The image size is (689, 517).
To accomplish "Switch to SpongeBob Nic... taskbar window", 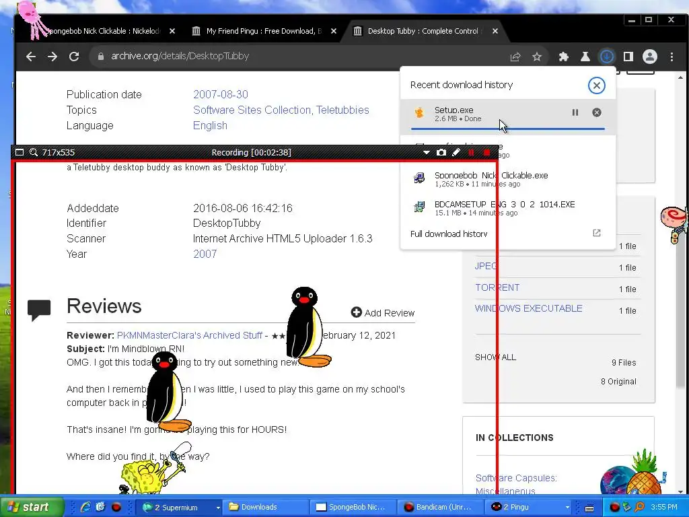I will coord(353,508).
